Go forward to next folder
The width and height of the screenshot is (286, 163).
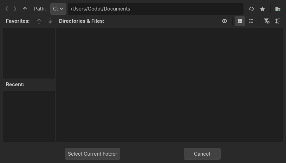[15, 9]
